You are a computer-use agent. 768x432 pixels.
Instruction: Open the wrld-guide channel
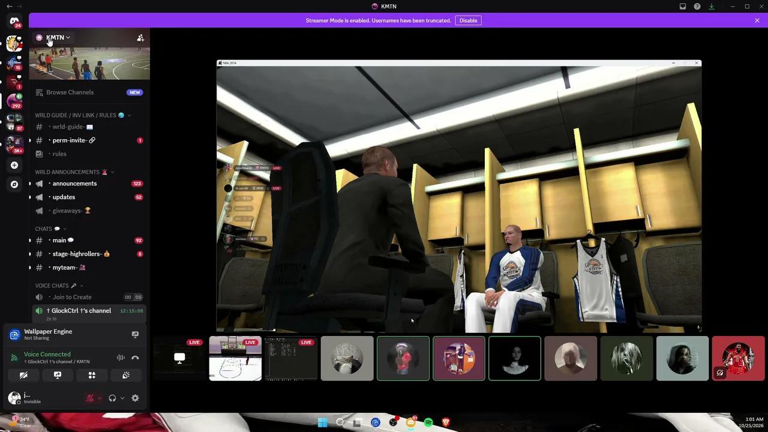point(89,127)
